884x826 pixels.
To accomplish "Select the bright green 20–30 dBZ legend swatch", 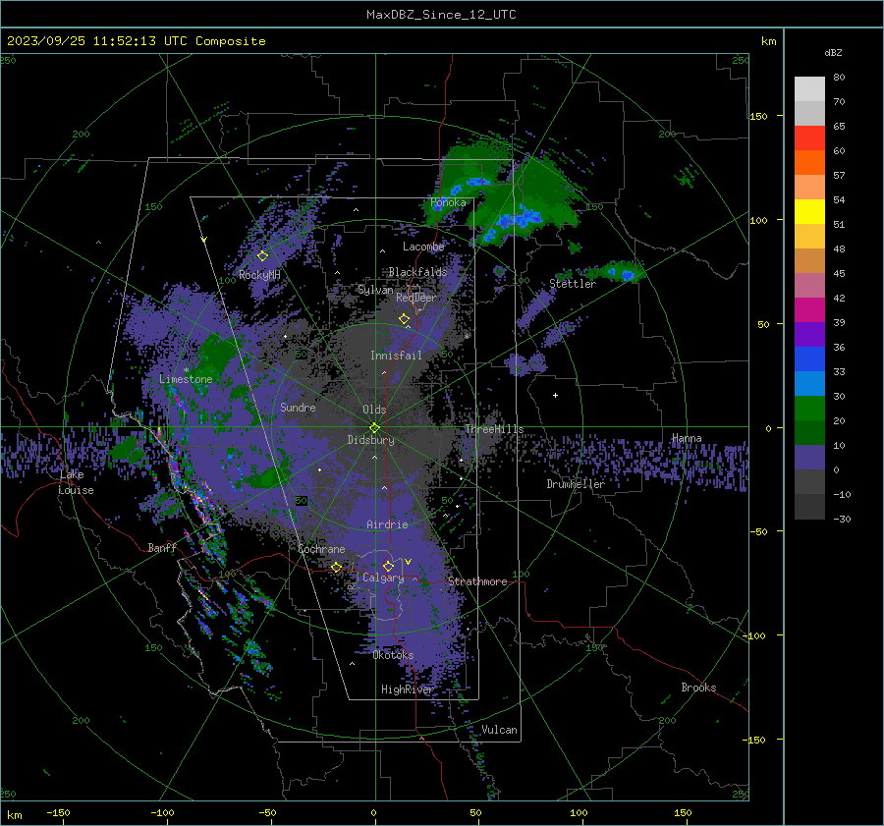I will pos(809,408).
